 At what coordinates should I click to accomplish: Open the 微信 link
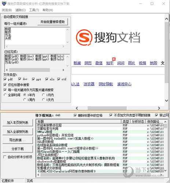coord(99,63)
